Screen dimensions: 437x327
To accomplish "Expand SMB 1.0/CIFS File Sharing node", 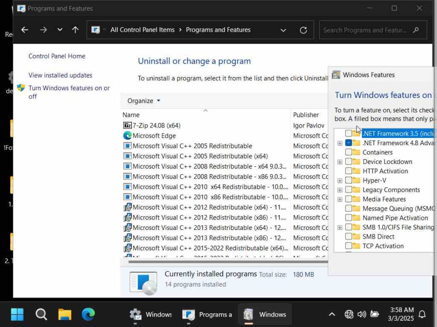I will 340,228.
